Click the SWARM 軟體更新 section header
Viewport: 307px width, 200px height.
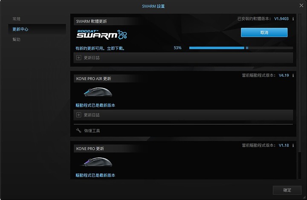91,21
